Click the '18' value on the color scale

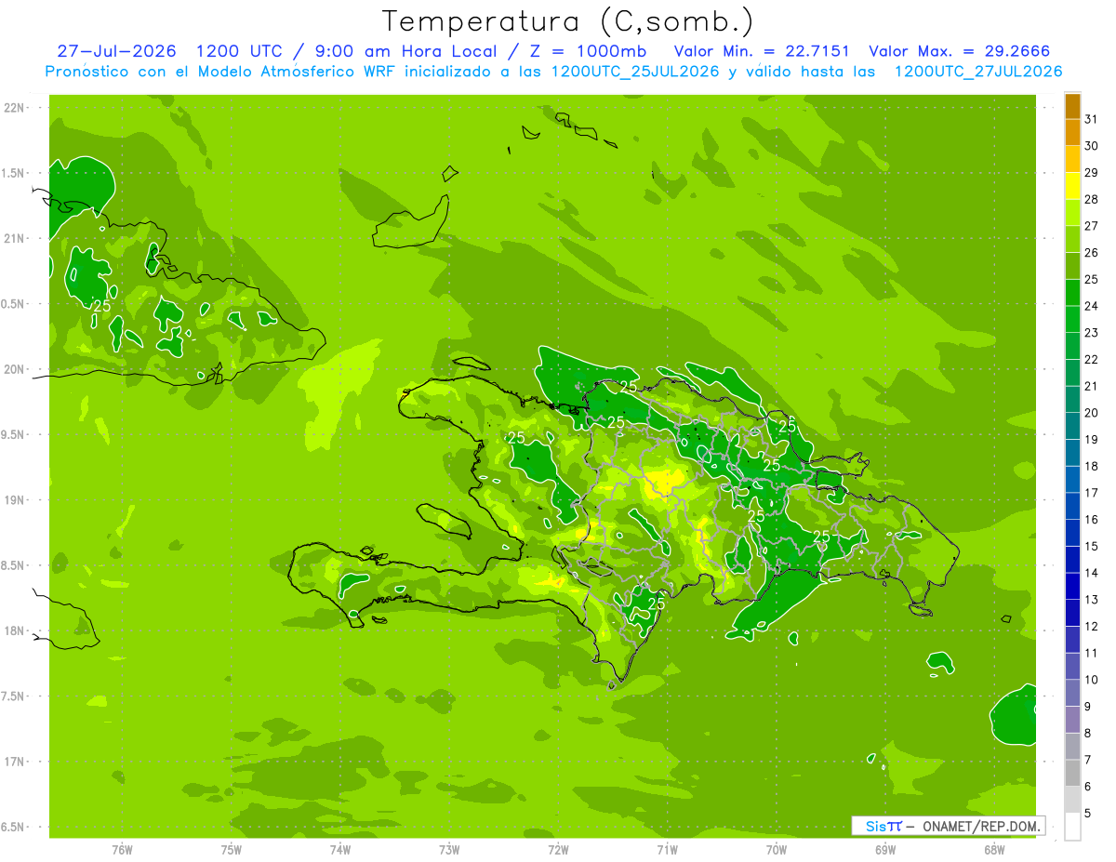point(1092,466)
